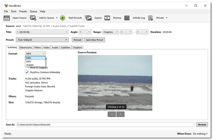Click the Preview filmstrip icon
The width and height of the screenshot is (213, 140).
tap(107, 18)
